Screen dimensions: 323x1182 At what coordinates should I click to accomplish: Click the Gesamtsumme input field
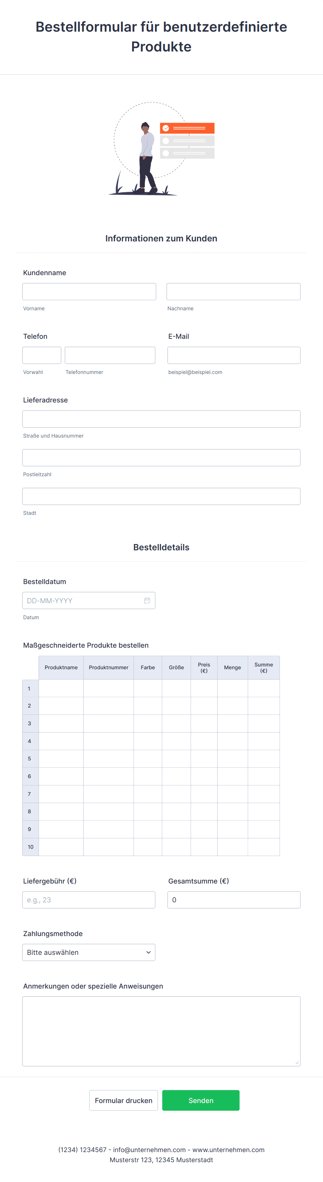point(233,899)
